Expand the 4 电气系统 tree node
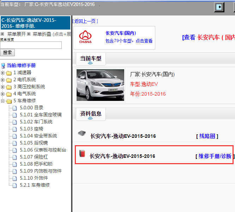The height and width of the screenshot is (212, 235). (x=2, y=94)
